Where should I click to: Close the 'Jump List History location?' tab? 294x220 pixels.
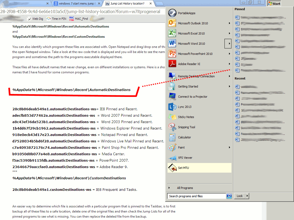tap(151, 3)
